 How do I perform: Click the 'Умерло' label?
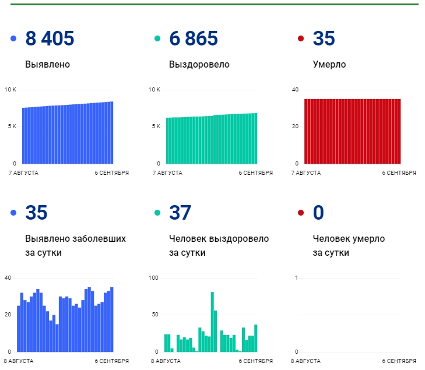tap(329, 65)
